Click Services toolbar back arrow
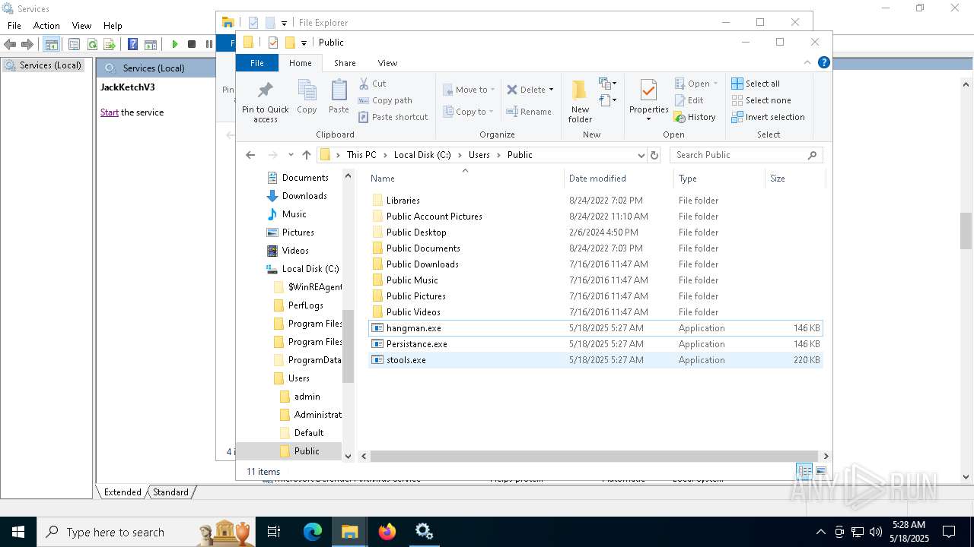Screen dimensions: 974x547 point(10,45)
